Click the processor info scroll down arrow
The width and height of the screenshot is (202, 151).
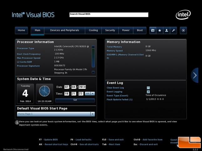[x=93, y=72]
